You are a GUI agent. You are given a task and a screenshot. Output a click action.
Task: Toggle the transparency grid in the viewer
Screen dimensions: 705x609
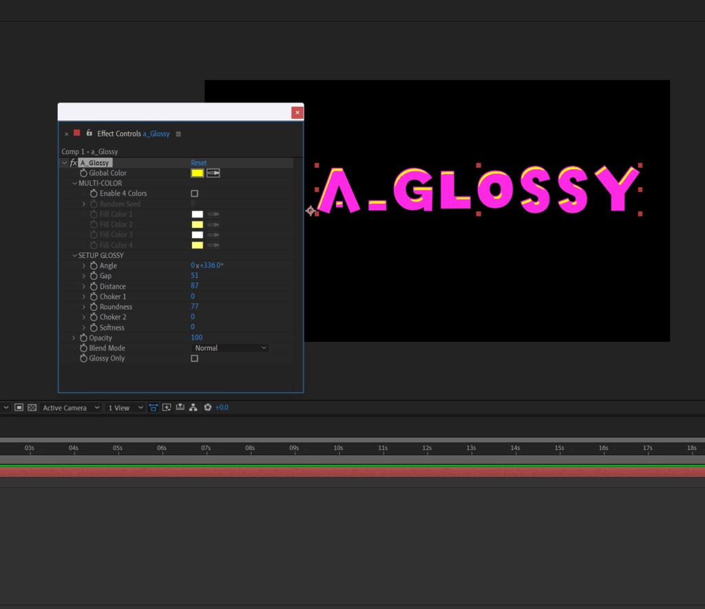coord(32,407)
